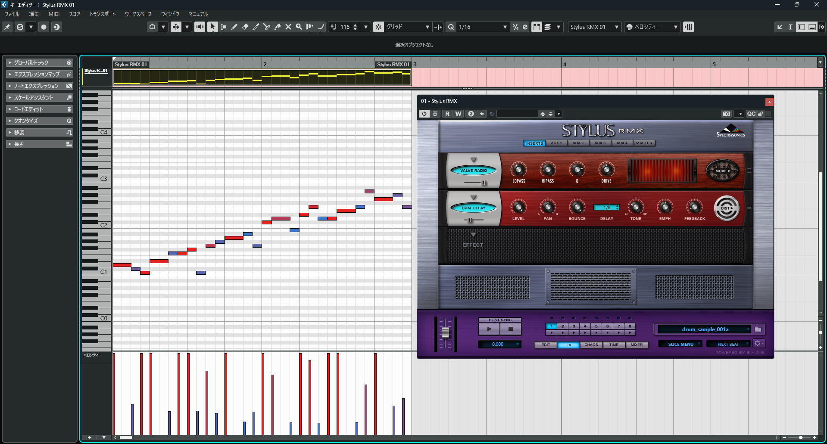Select the Erase tool
The height and width of the screenshot is (444, 827).
tap(245, 27)
